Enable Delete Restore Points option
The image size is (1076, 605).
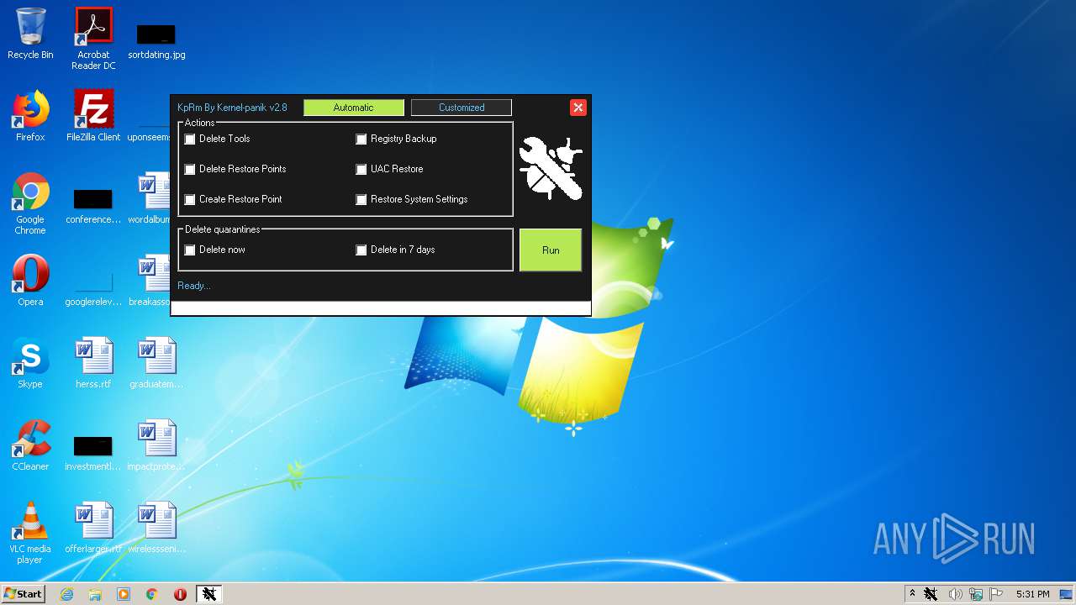pyautogui.click(x=190, y=170)
